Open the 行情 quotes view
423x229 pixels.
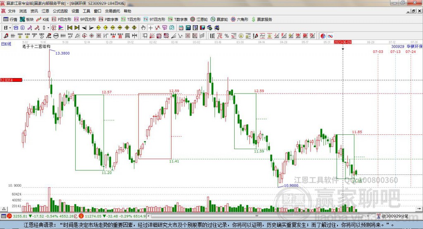[x=10, y=19]
